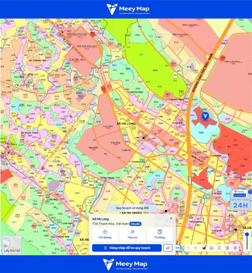Toggle the planning layer icon with red dot
Screen dimensions: 252x273
tap(204, 248)
